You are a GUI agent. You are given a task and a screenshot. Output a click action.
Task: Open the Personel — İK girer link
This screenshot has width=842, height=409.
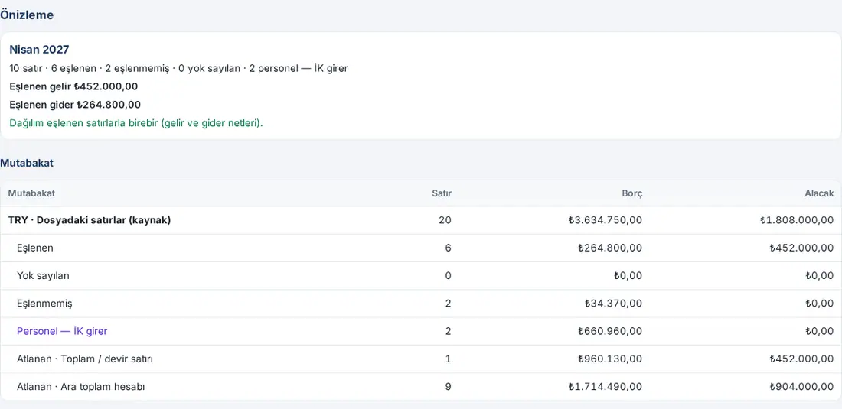[62, 331]
